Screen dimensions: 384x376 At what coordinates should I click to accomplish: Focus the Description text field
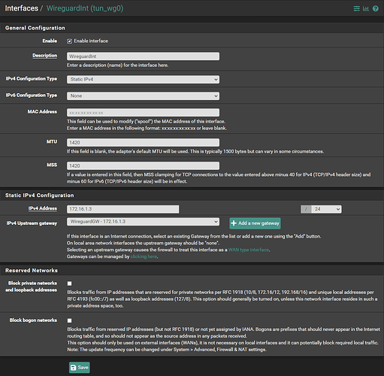coord(143,56)
